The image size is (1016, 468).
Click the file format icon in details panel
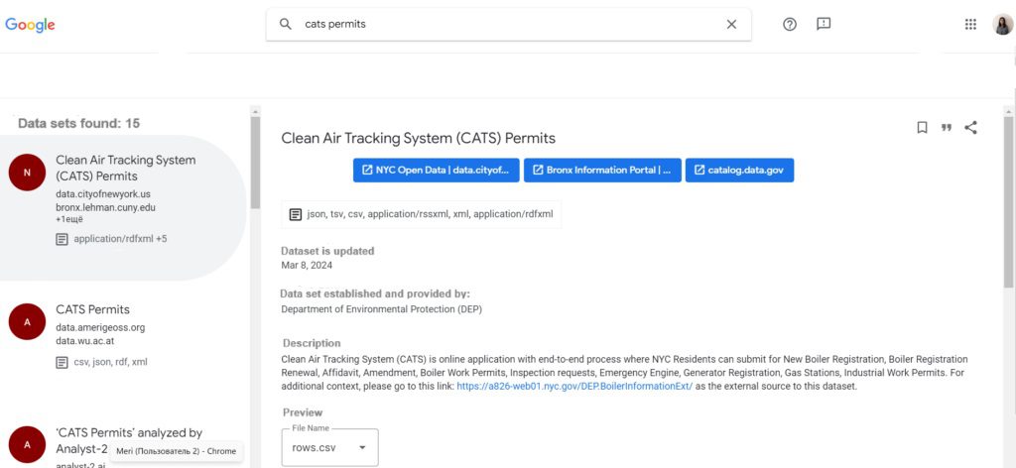(296, 214)
